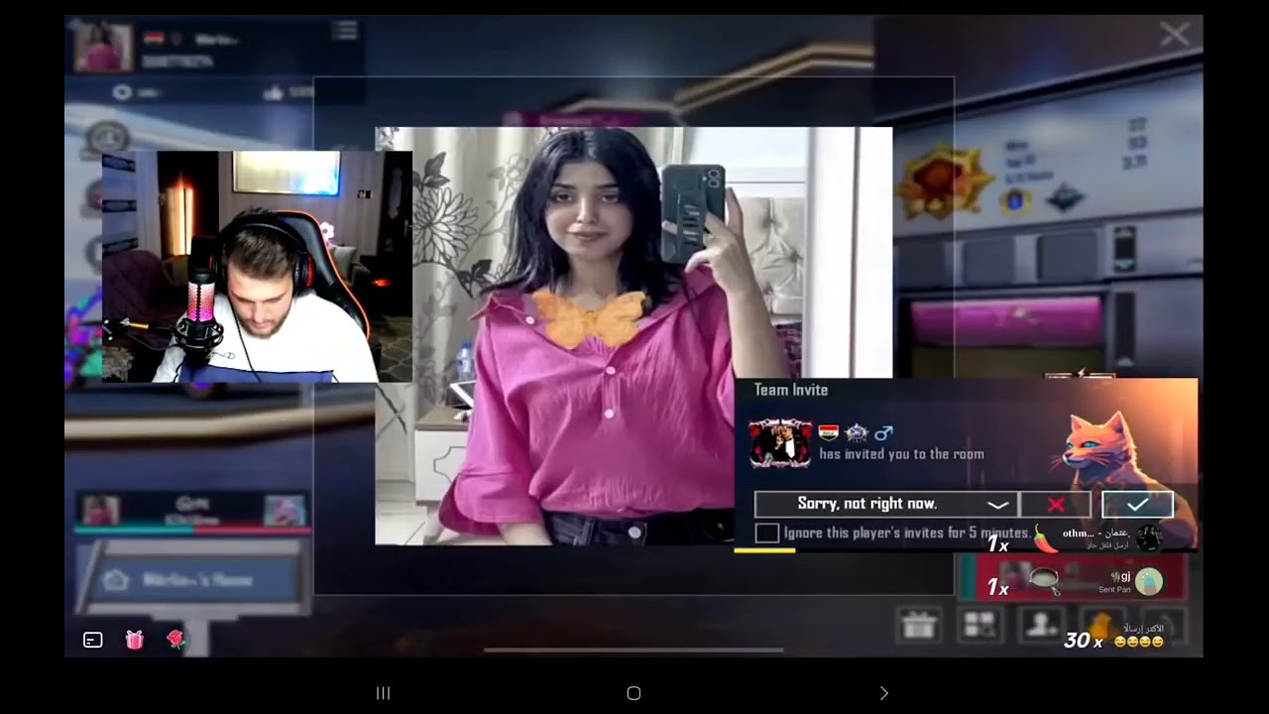Image resolution: width=1269 pixels, height=714 pixels.
Task: Click the inviter's country flag icon
Action: pos(829,432)
